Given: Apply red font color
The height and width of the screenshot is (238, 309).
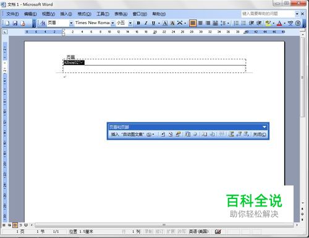Looking at the screenshot, I should pyautogui.click(x=279, y=23).
